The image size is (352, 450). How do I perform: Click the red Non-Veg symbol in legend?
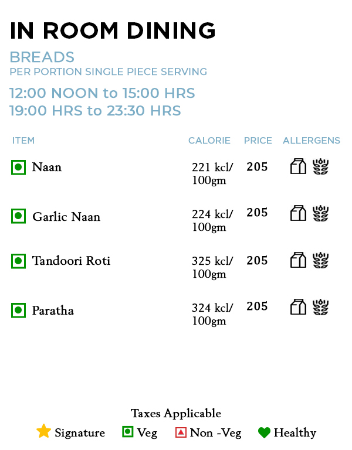coord(181,433)
